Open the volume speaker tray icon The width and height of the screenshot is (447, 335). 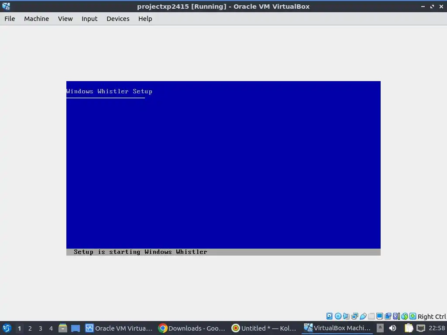(x=392, y=328)
